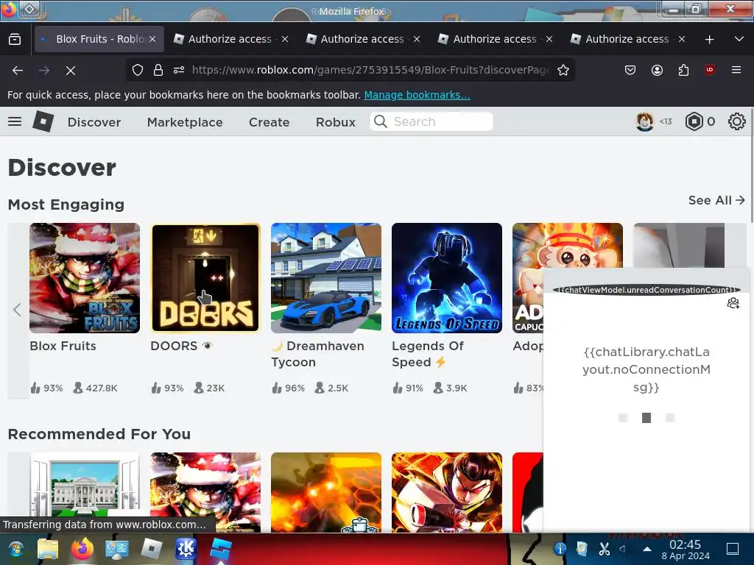Open the Discover nav item

(94, 122)
